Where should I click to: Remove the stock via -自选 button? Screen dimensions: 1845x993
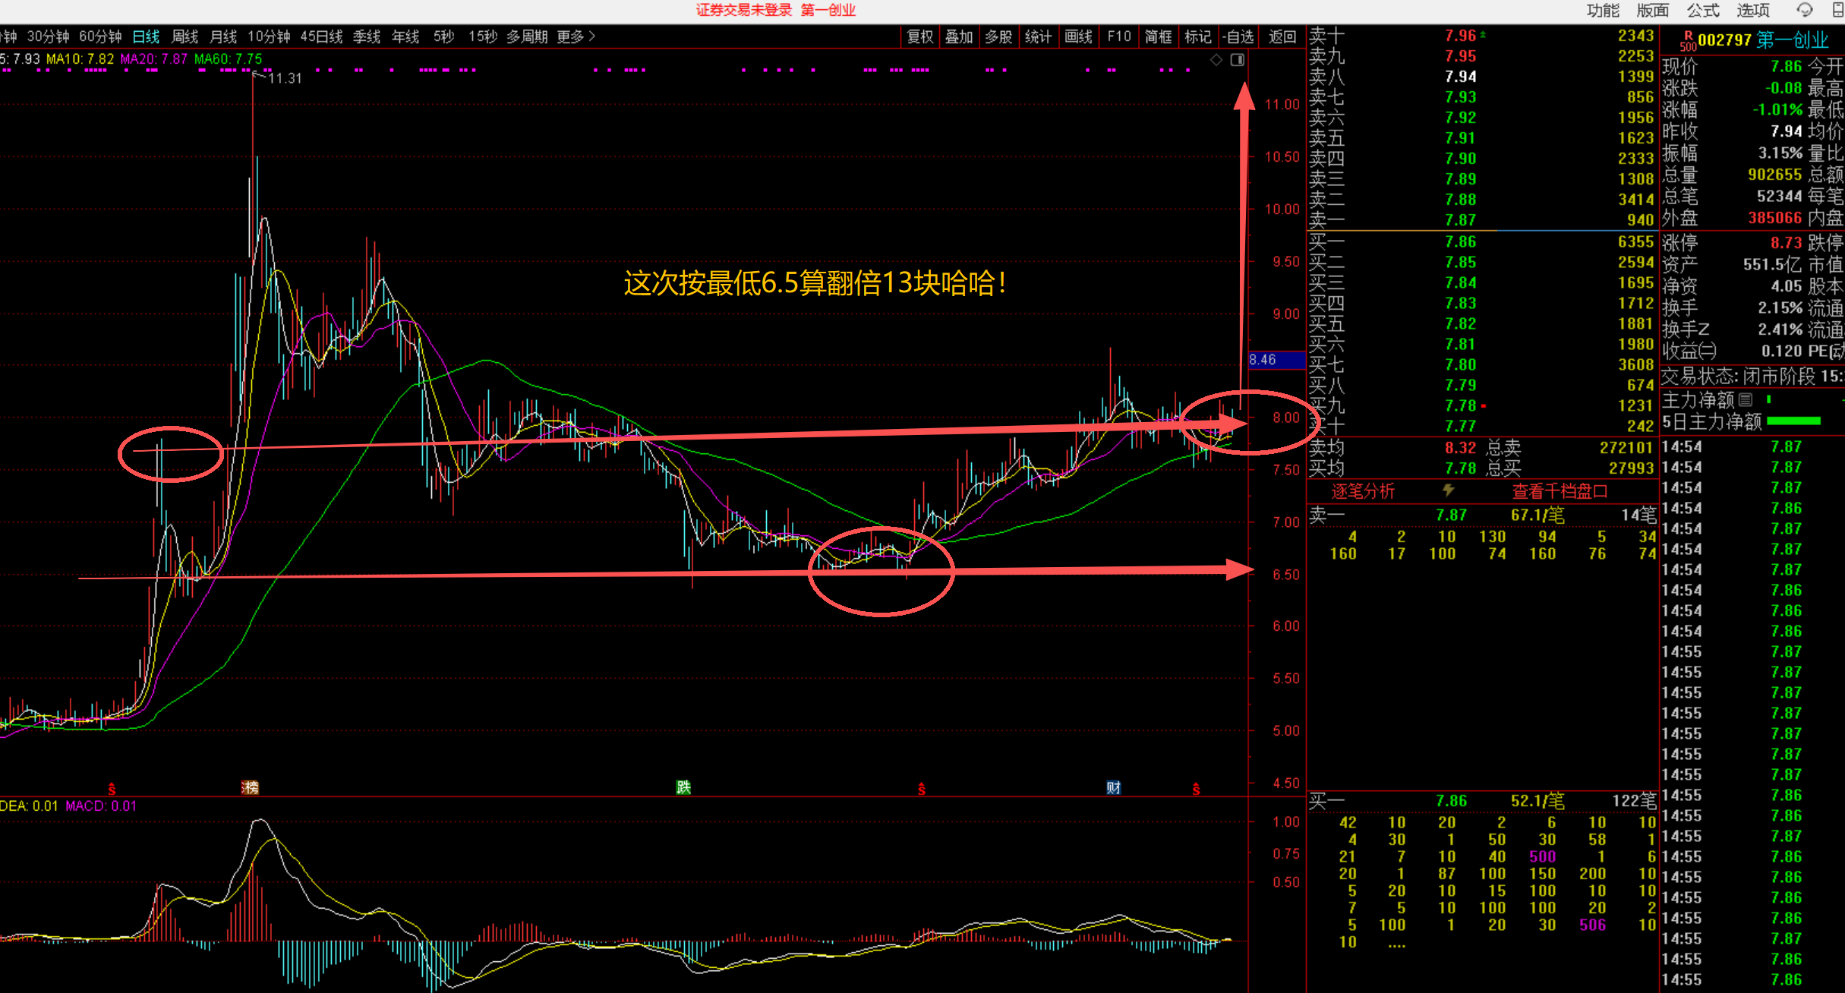coord(1238,36)
